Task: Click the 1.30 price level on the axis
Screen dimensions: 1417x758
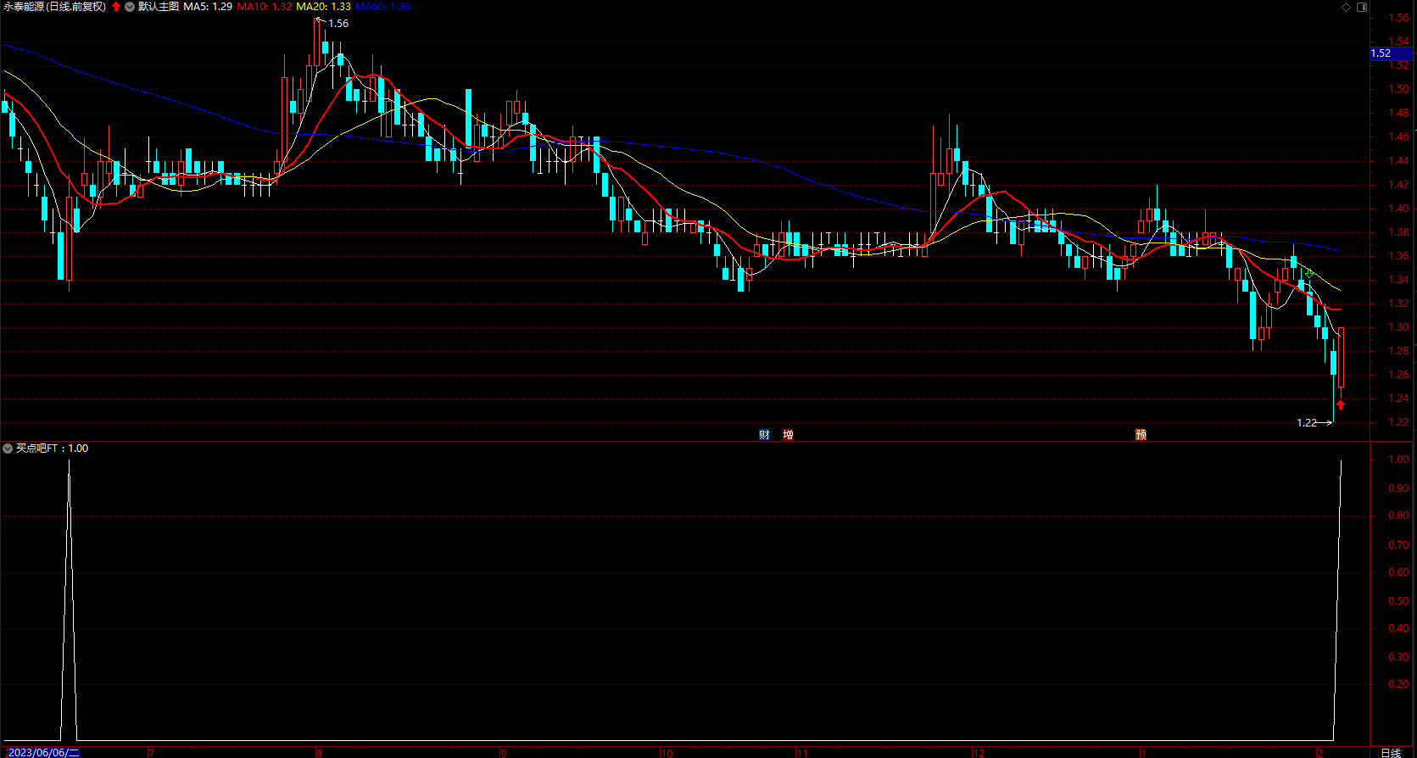Action: point(1398,327)
